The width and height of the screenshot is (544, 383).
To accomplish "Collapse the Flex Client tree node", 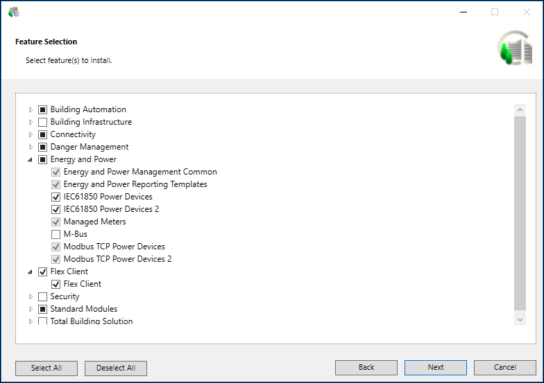I will [31, 271].
